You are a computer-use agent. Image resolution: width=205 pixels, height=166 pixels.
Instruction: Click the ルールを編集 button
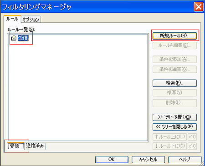point(174,45)
